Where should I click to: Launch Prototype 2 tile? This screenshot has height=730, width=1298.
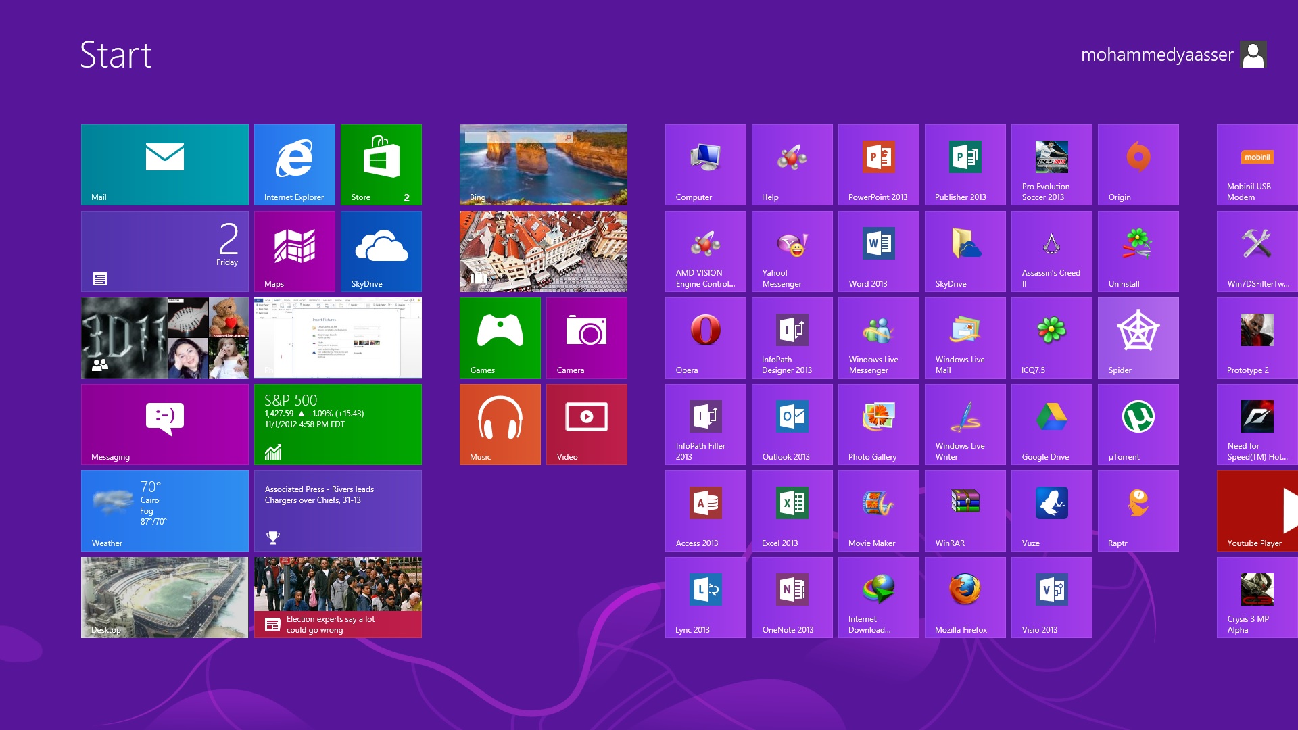(1257, 338)
